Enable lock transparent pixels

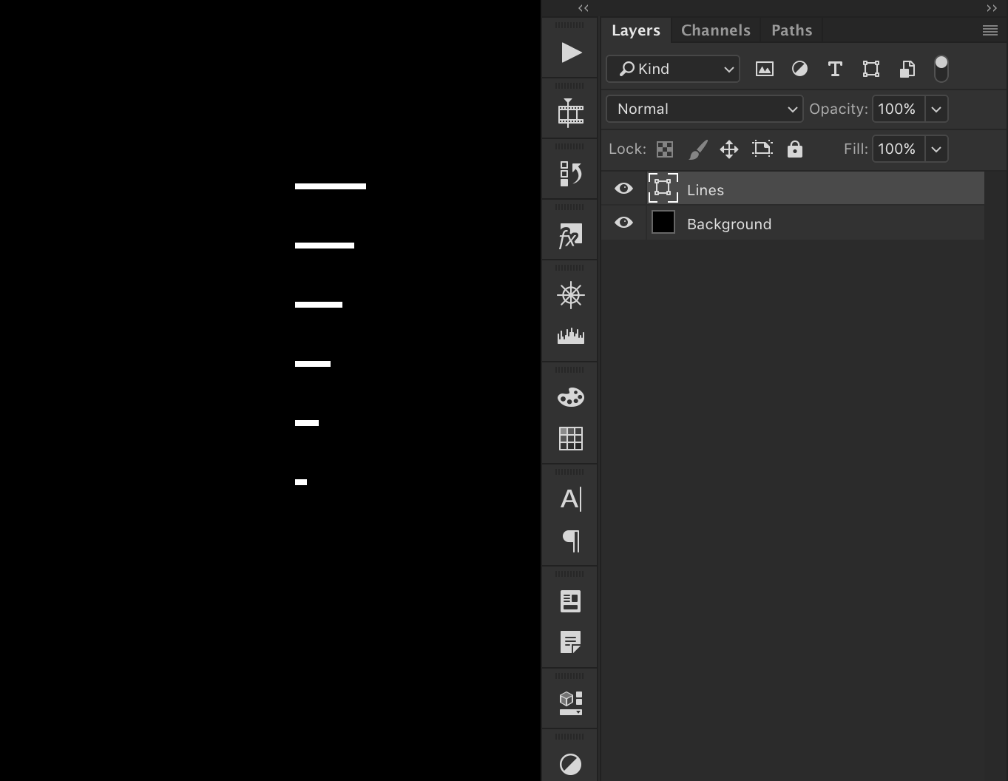[x=664, y=149]
